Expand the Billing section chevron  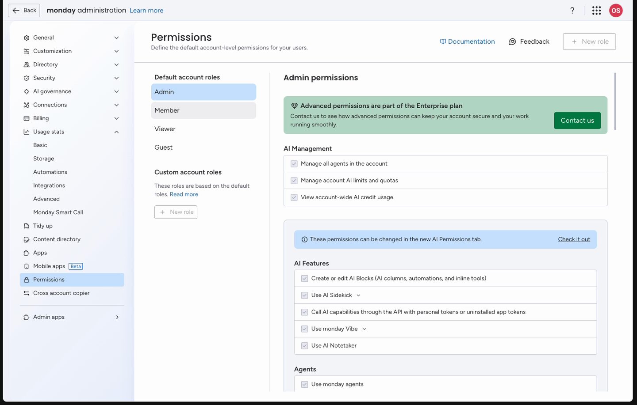click(116, 118)
